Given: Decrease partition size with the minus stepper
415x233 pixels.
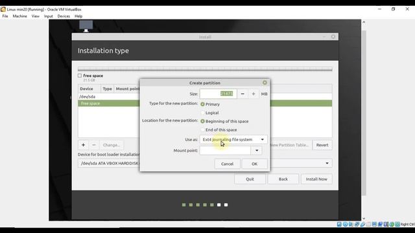Looking at the screenshot, I should coord(243,94).
